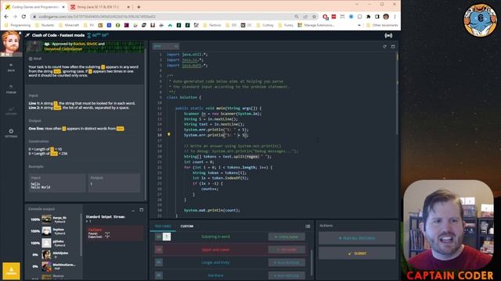Click the share icon in the address bar
This screenshot has height=281, width=501.
(x=305, y=16)
